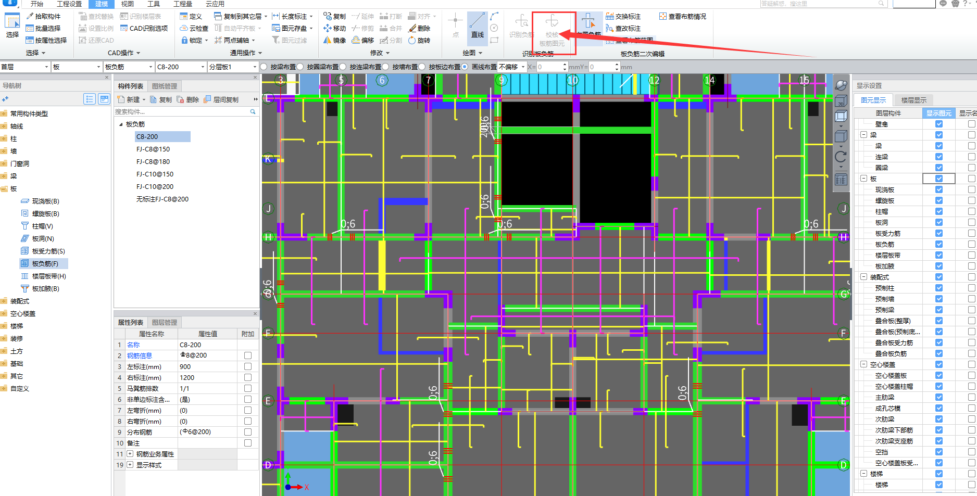Toggle 显示图元 checkbox for 板负筋
The width and height of the screenshot is (977, 496).
[x=939, y=244]
